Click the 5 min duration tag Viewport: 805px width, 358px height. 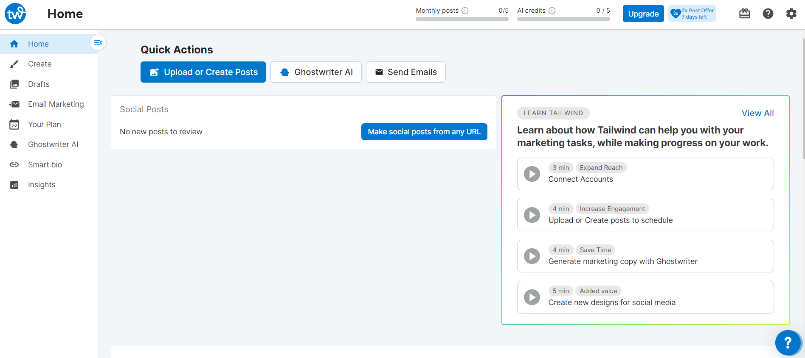(x=561, y=291)
